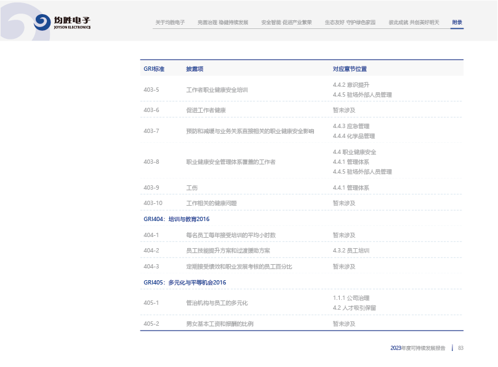Click the 工伤 disclosure item in row 403-9
This screenshot has width=498, height=367.
point(191,188)
